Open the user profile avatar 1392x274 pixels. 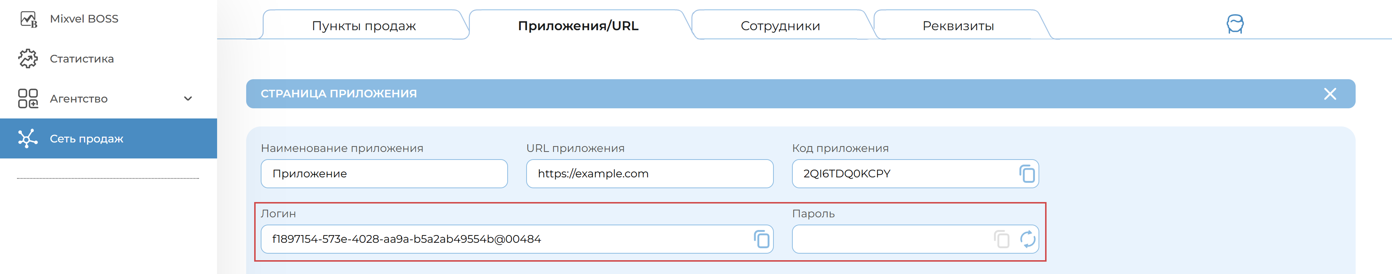coord(1235,24)
